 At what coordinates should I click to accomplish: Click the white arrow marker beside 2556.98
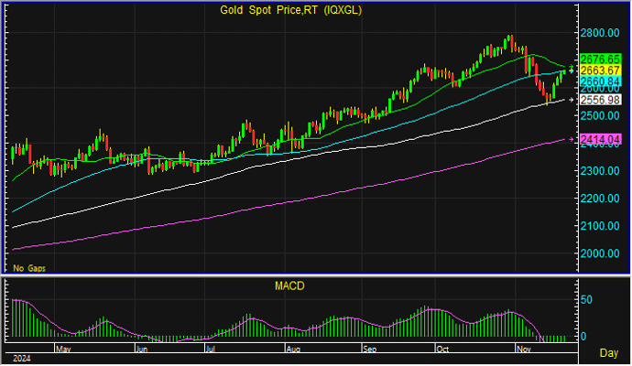[573, 99]
